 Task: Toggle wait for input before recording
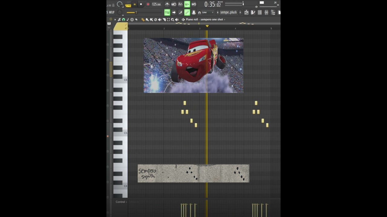174,4
